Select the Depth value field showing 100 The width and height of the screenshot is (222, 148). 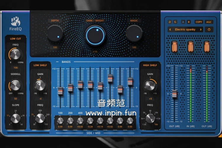pos(55,47)
